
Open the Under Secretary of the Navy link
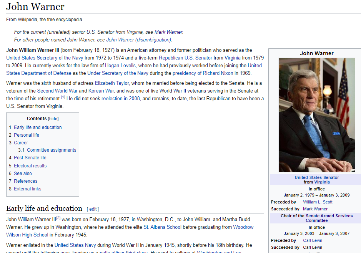pos(118,73)
